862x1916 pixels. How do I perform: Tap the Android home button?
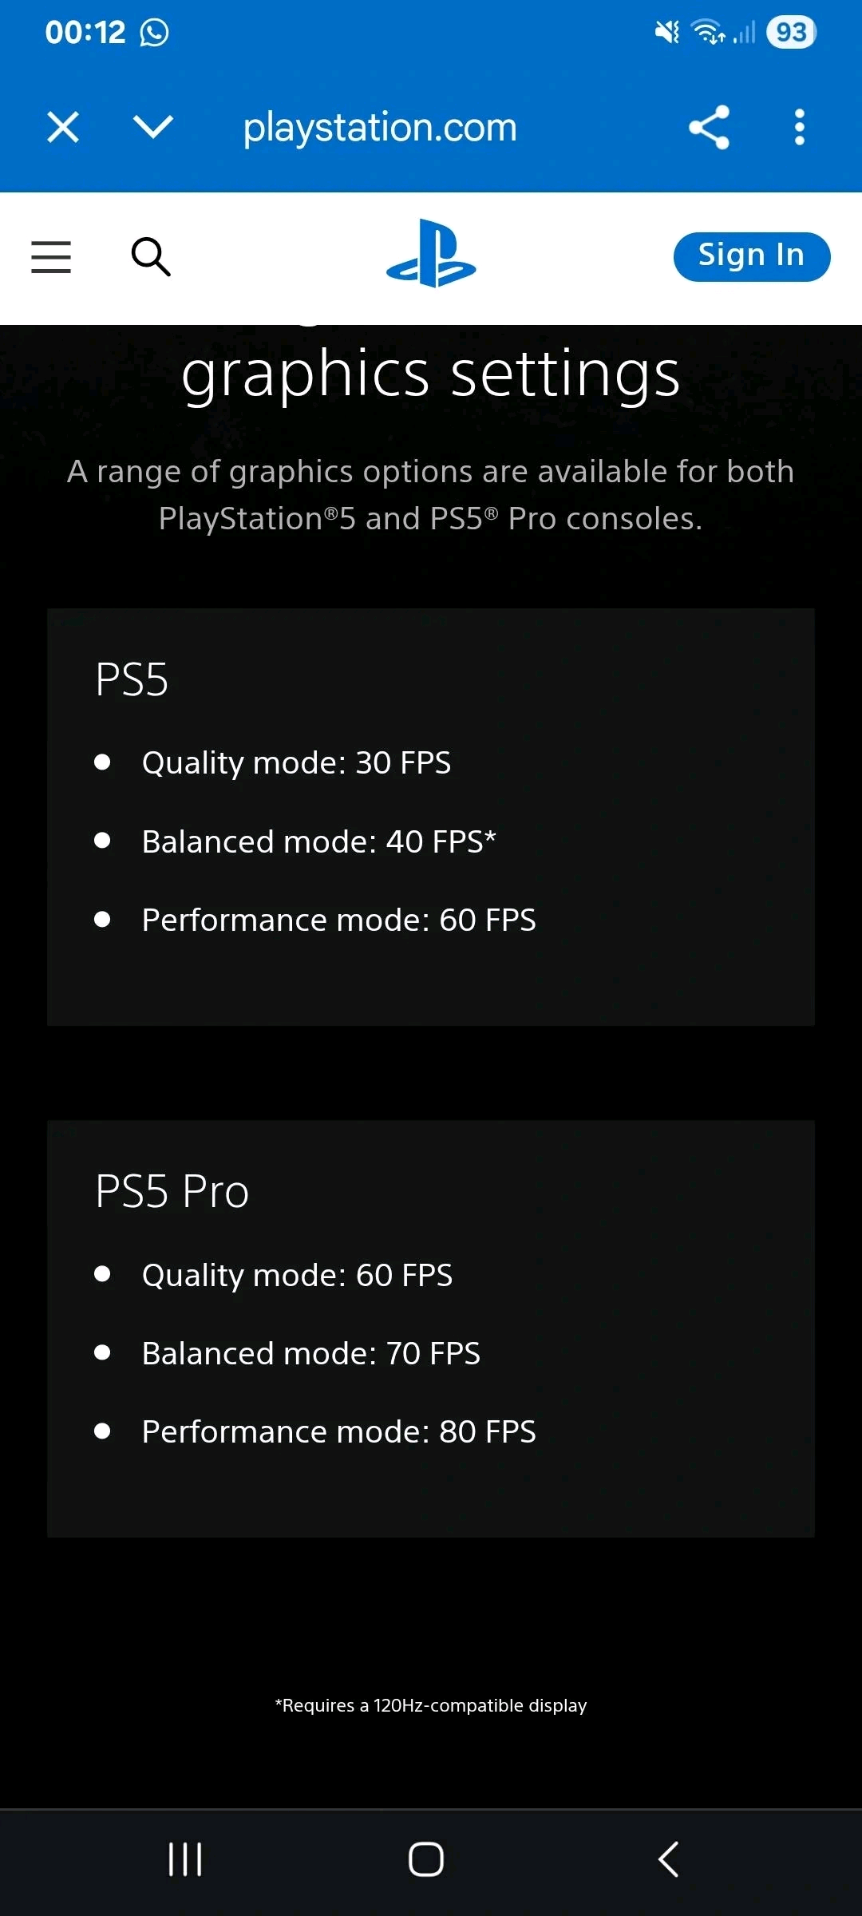pos(426,1859)
